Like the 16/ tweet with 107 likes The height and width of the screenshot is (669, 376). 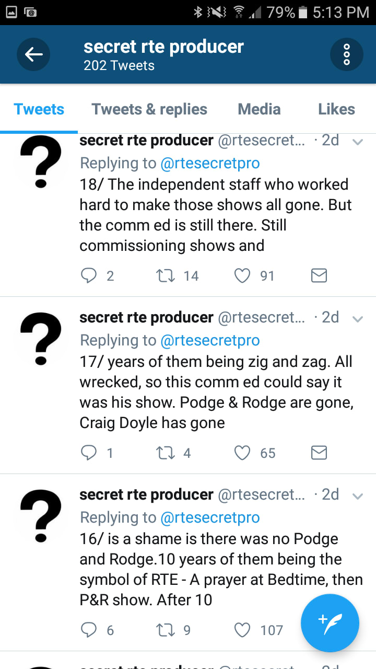(242, 630)
